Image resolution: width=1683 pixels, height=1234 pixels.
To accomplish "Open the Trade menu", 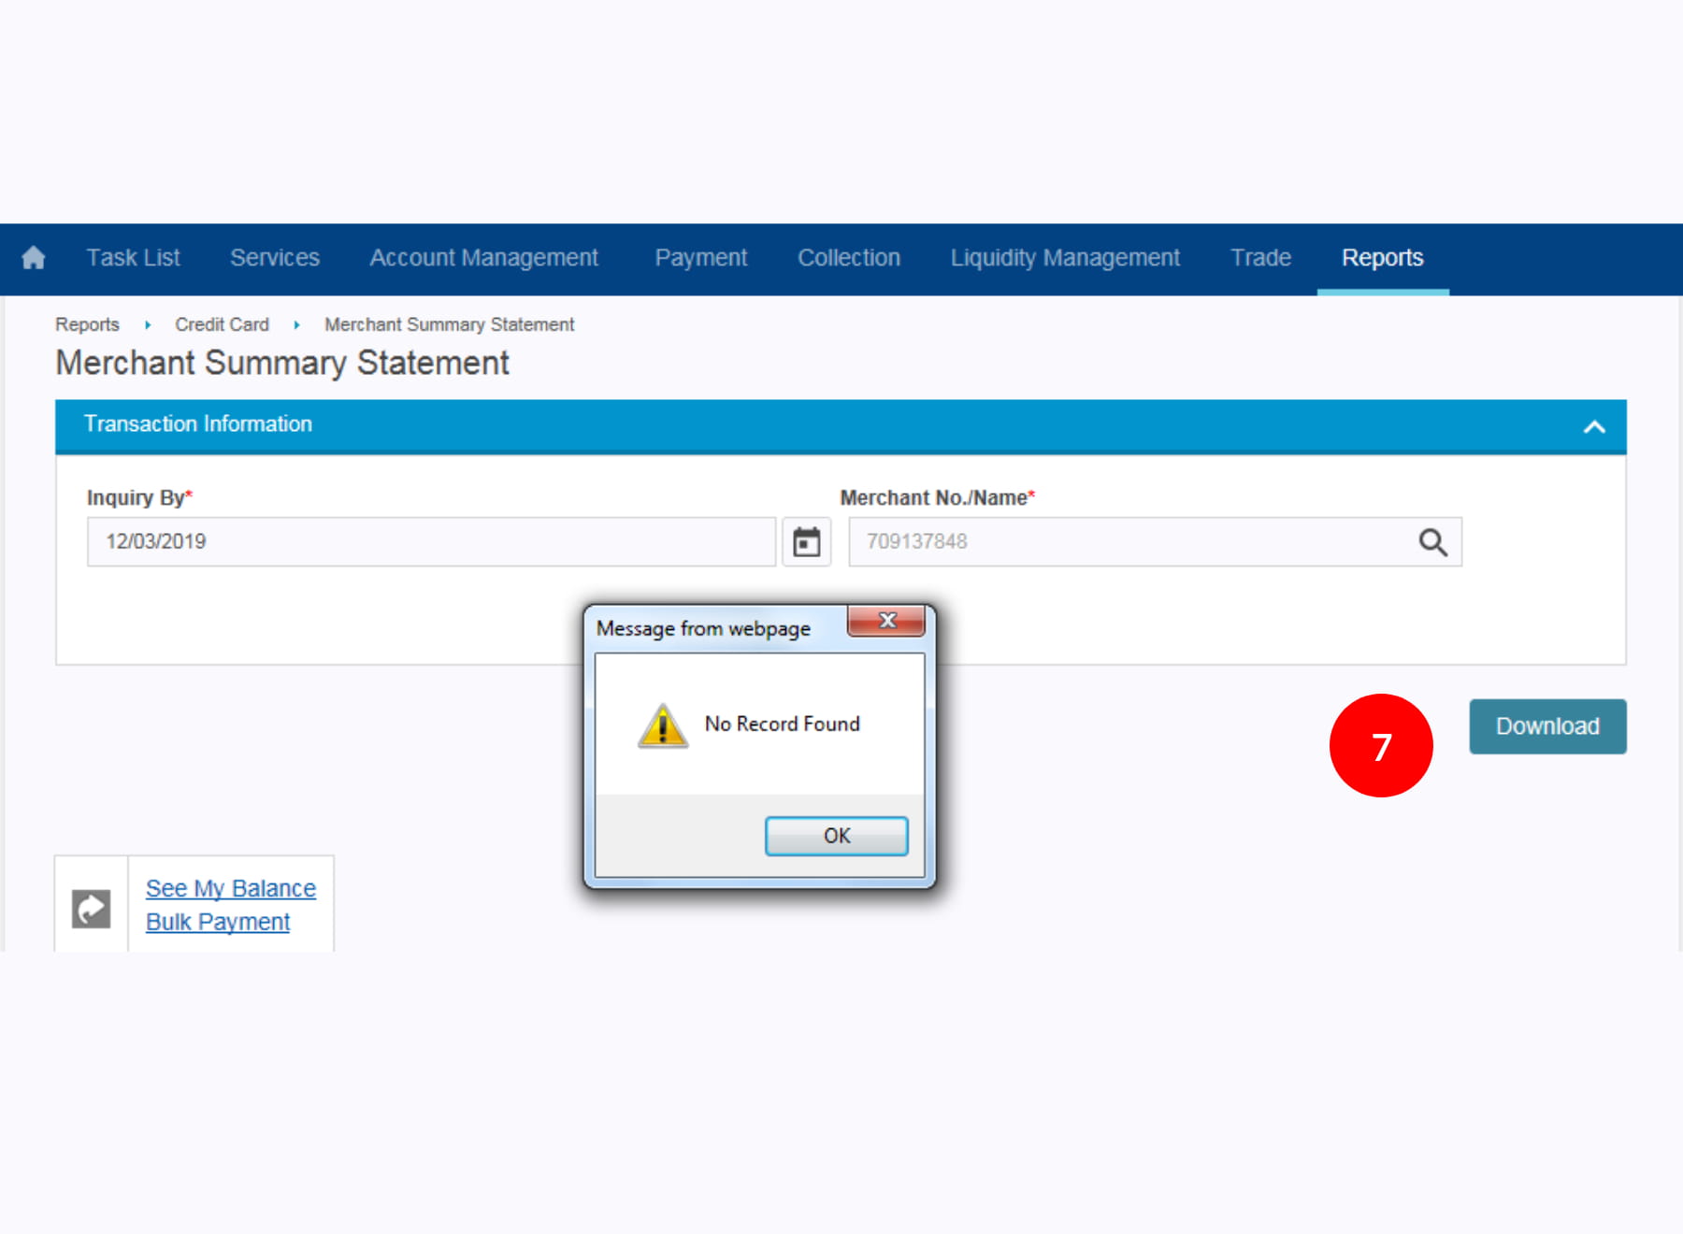I will (1260, 258).
